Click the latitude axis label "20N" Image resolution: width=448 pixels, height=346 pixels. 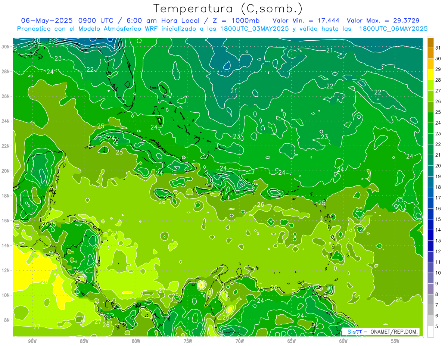(x=6, y=171)
